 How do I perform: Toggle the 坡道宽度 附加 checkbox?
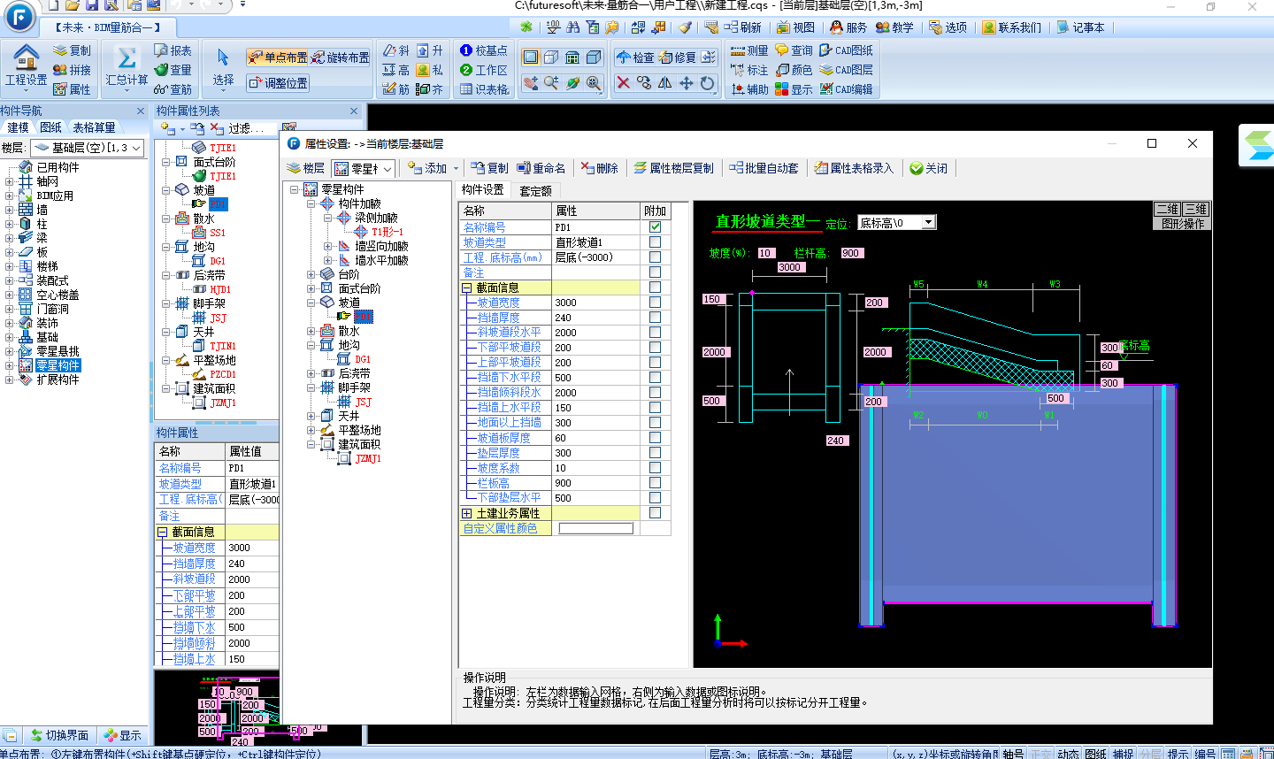(655, 303)
